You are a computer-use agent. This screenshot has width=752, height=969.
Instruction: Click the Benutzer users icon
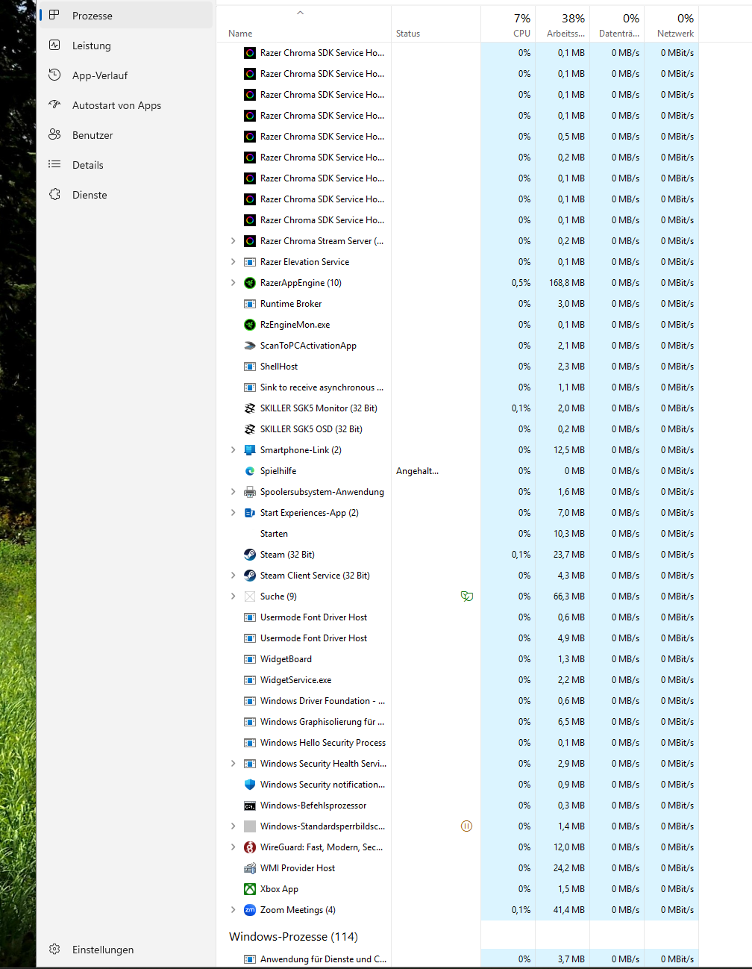point(54,134)
